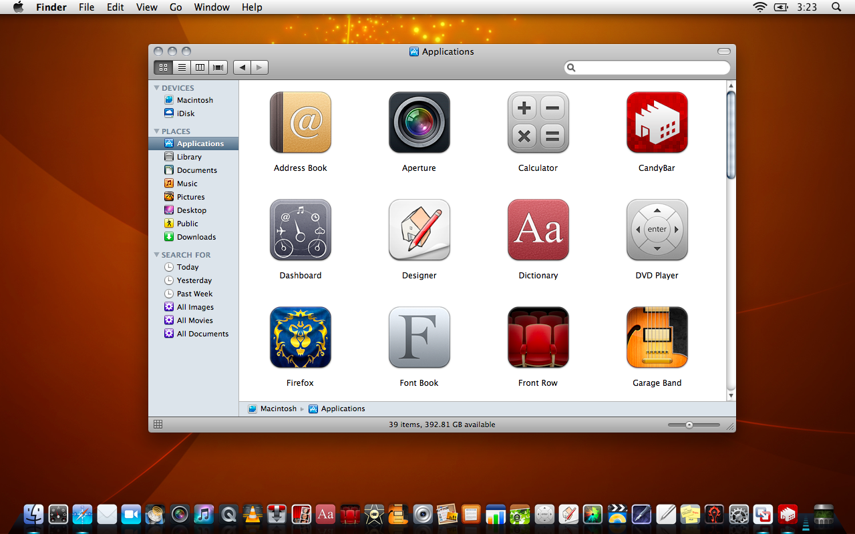The height and width of the screenshot is (534, 855).
Task: Select the Firefox app icon
Action: pos(301,338)
